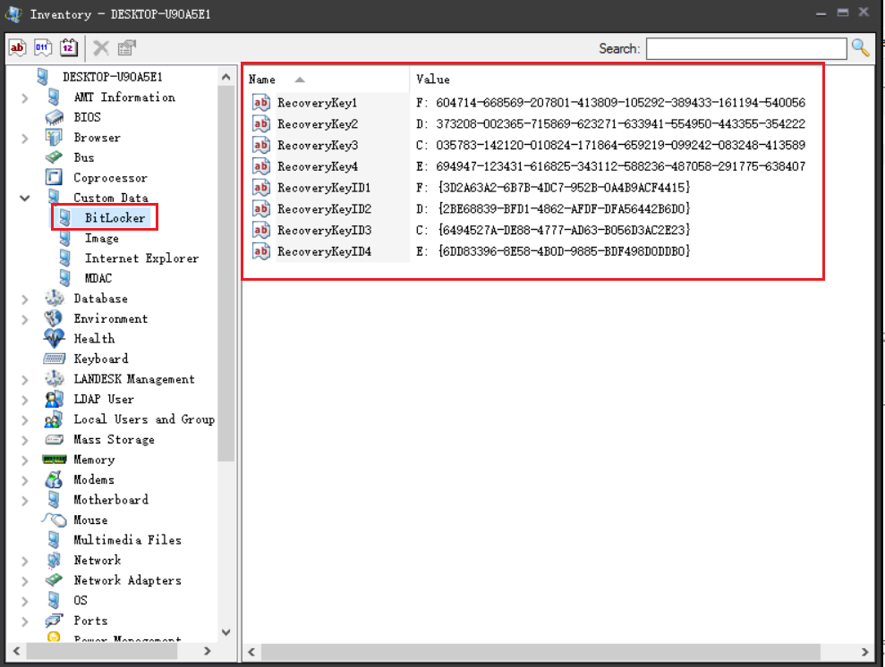Expand the Network Adapters node
Image resolution: width=885 pixels, height=667 pixels.
tap(25, 580)
